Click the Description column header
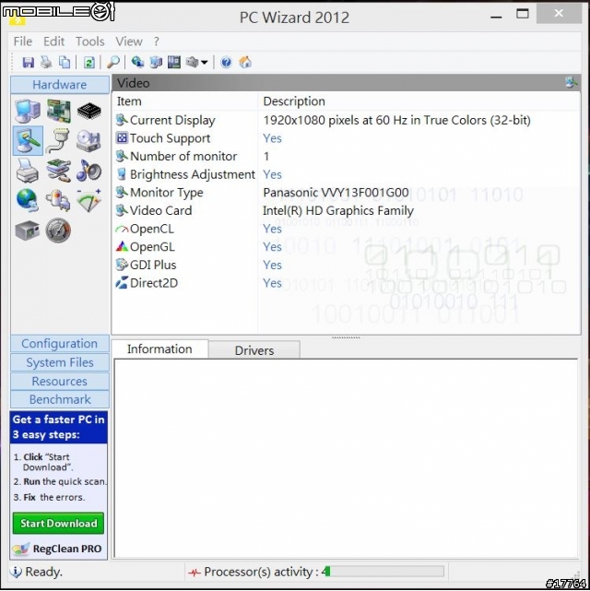The height and width of the screenshot is (591, 590). [419, 101]
